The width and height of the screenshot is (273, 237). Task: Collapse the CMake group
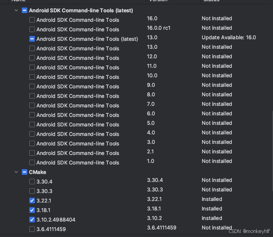click(x=16, y=172)
